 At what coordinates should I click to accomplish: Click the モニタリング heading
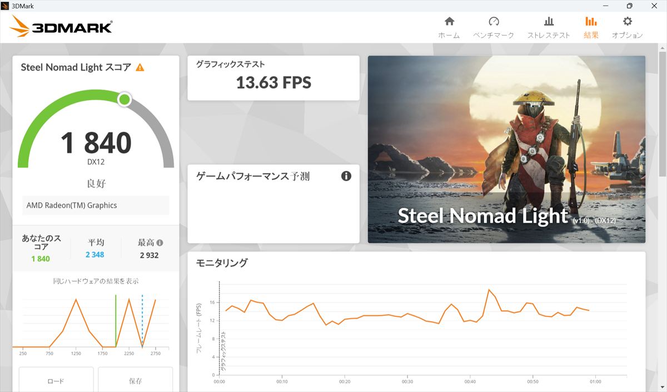[x=222, y=263]
